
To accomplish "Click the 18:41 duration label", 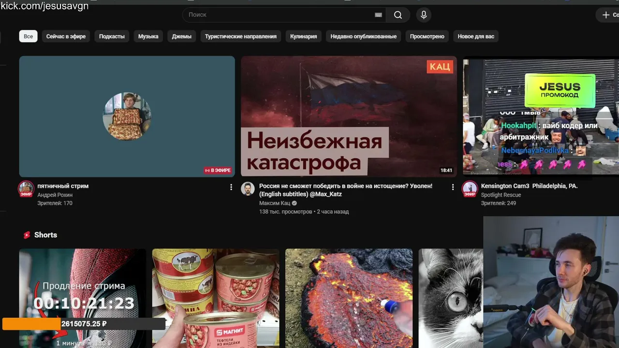I will (446, 170).
